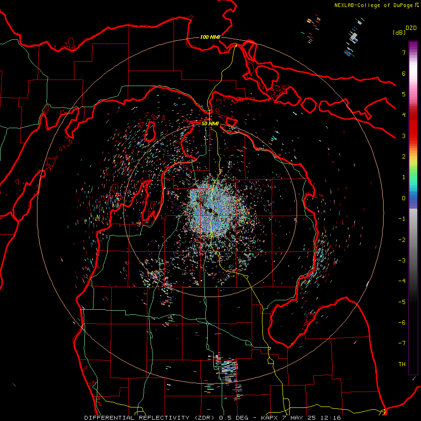Click the 7 value on the color scale
The height and width of the screenshot is (421, 421).
pyautogui.click(x=404, y=52)
